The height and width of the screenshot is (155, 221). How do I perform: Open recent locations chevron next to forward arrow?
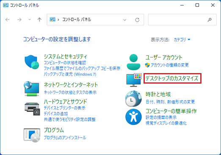tap(30, 19)
